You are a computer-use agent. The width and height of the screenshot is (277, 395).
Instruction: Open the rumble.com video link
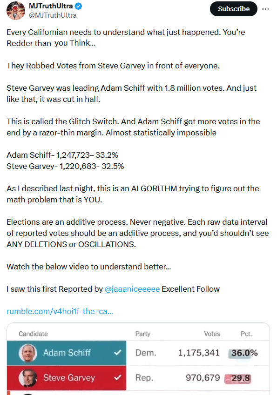(x=60, y=311)
